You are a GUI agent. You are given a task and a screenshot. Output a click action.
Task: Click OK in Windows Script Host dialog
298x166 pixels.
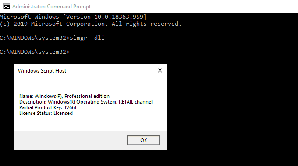coord(143,140)
